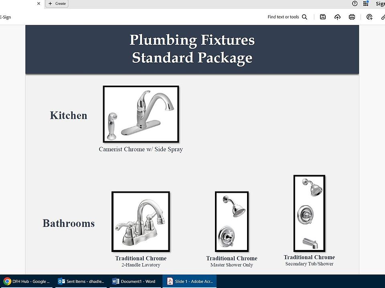385x288 pixels.
Task: Click the 2-Handle Lavatory faucet image
Action: (141, 222)
